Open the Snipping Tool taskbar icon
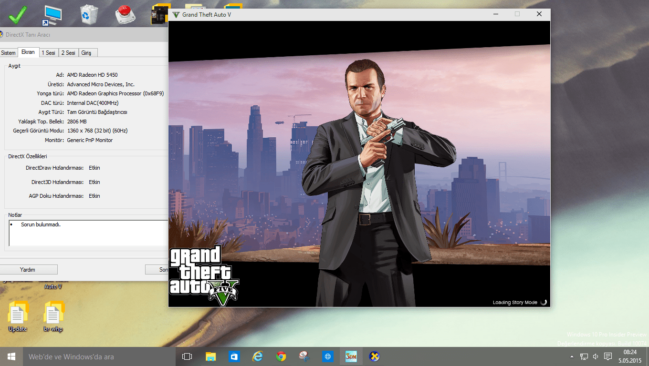Image resolution: width=649 pixels, height=366 pixels. click(304, 356)
